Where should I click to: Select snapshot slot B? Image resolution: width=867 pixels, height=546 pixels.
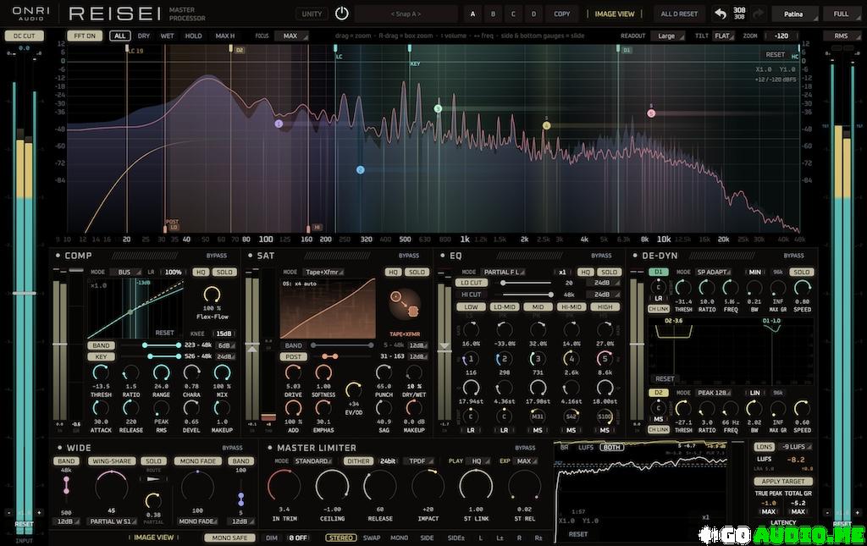point(493,14)
